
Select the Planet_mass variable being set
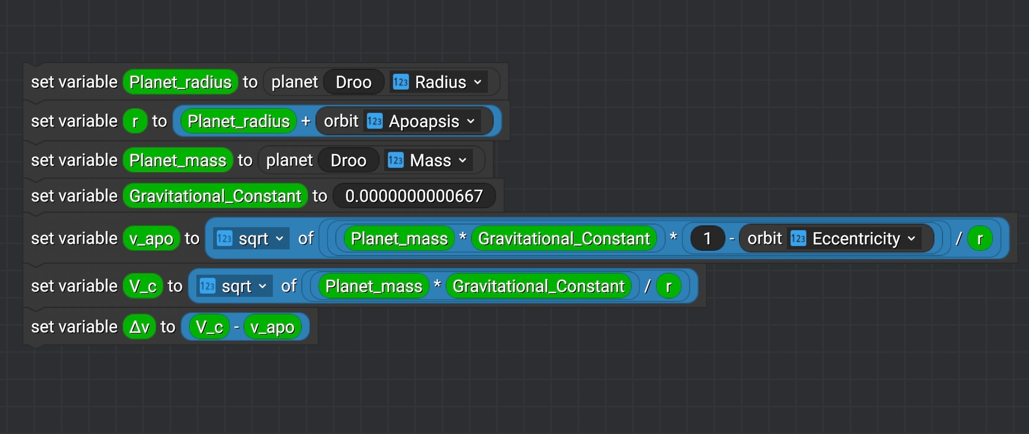coord(178,161)
